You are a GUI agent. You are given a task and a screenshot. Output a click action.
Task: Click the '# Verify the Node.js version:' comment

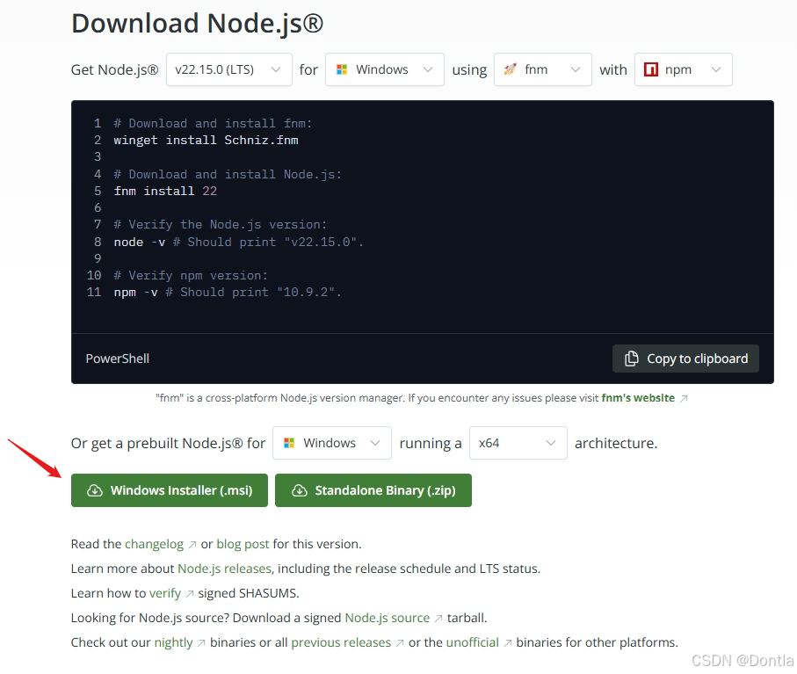[x=220, y=225]
